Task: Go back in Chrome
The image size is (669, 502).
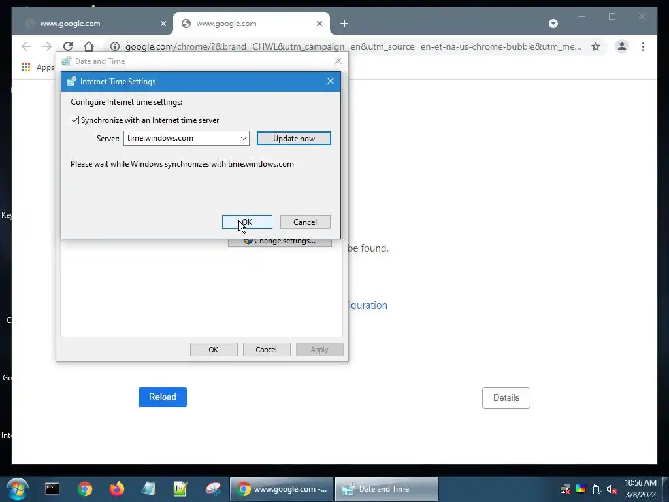Action: tap(26, 46)
